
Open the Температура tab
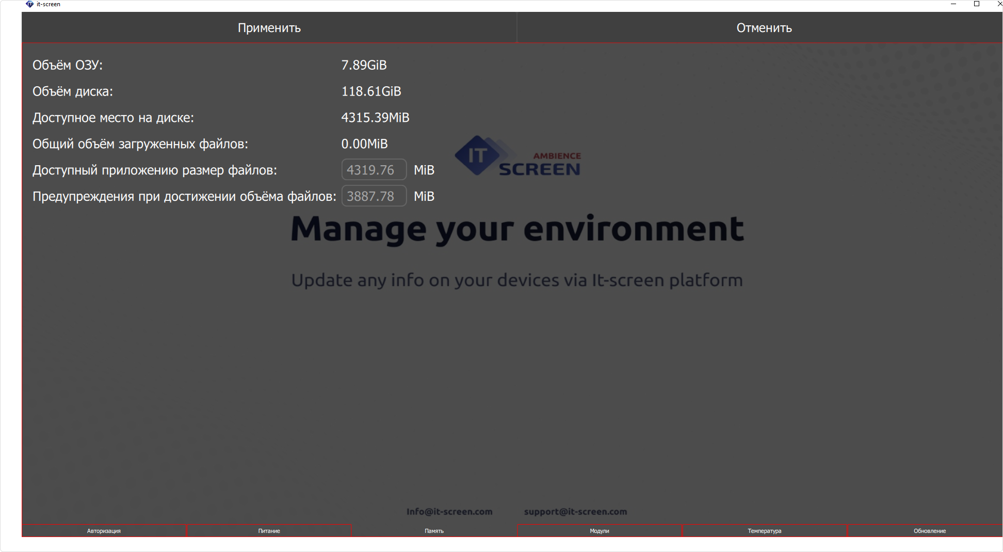764,531
